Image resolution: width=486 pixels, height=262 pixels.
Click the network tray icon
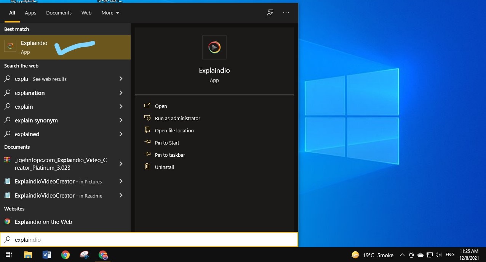(x=429, y=255)
